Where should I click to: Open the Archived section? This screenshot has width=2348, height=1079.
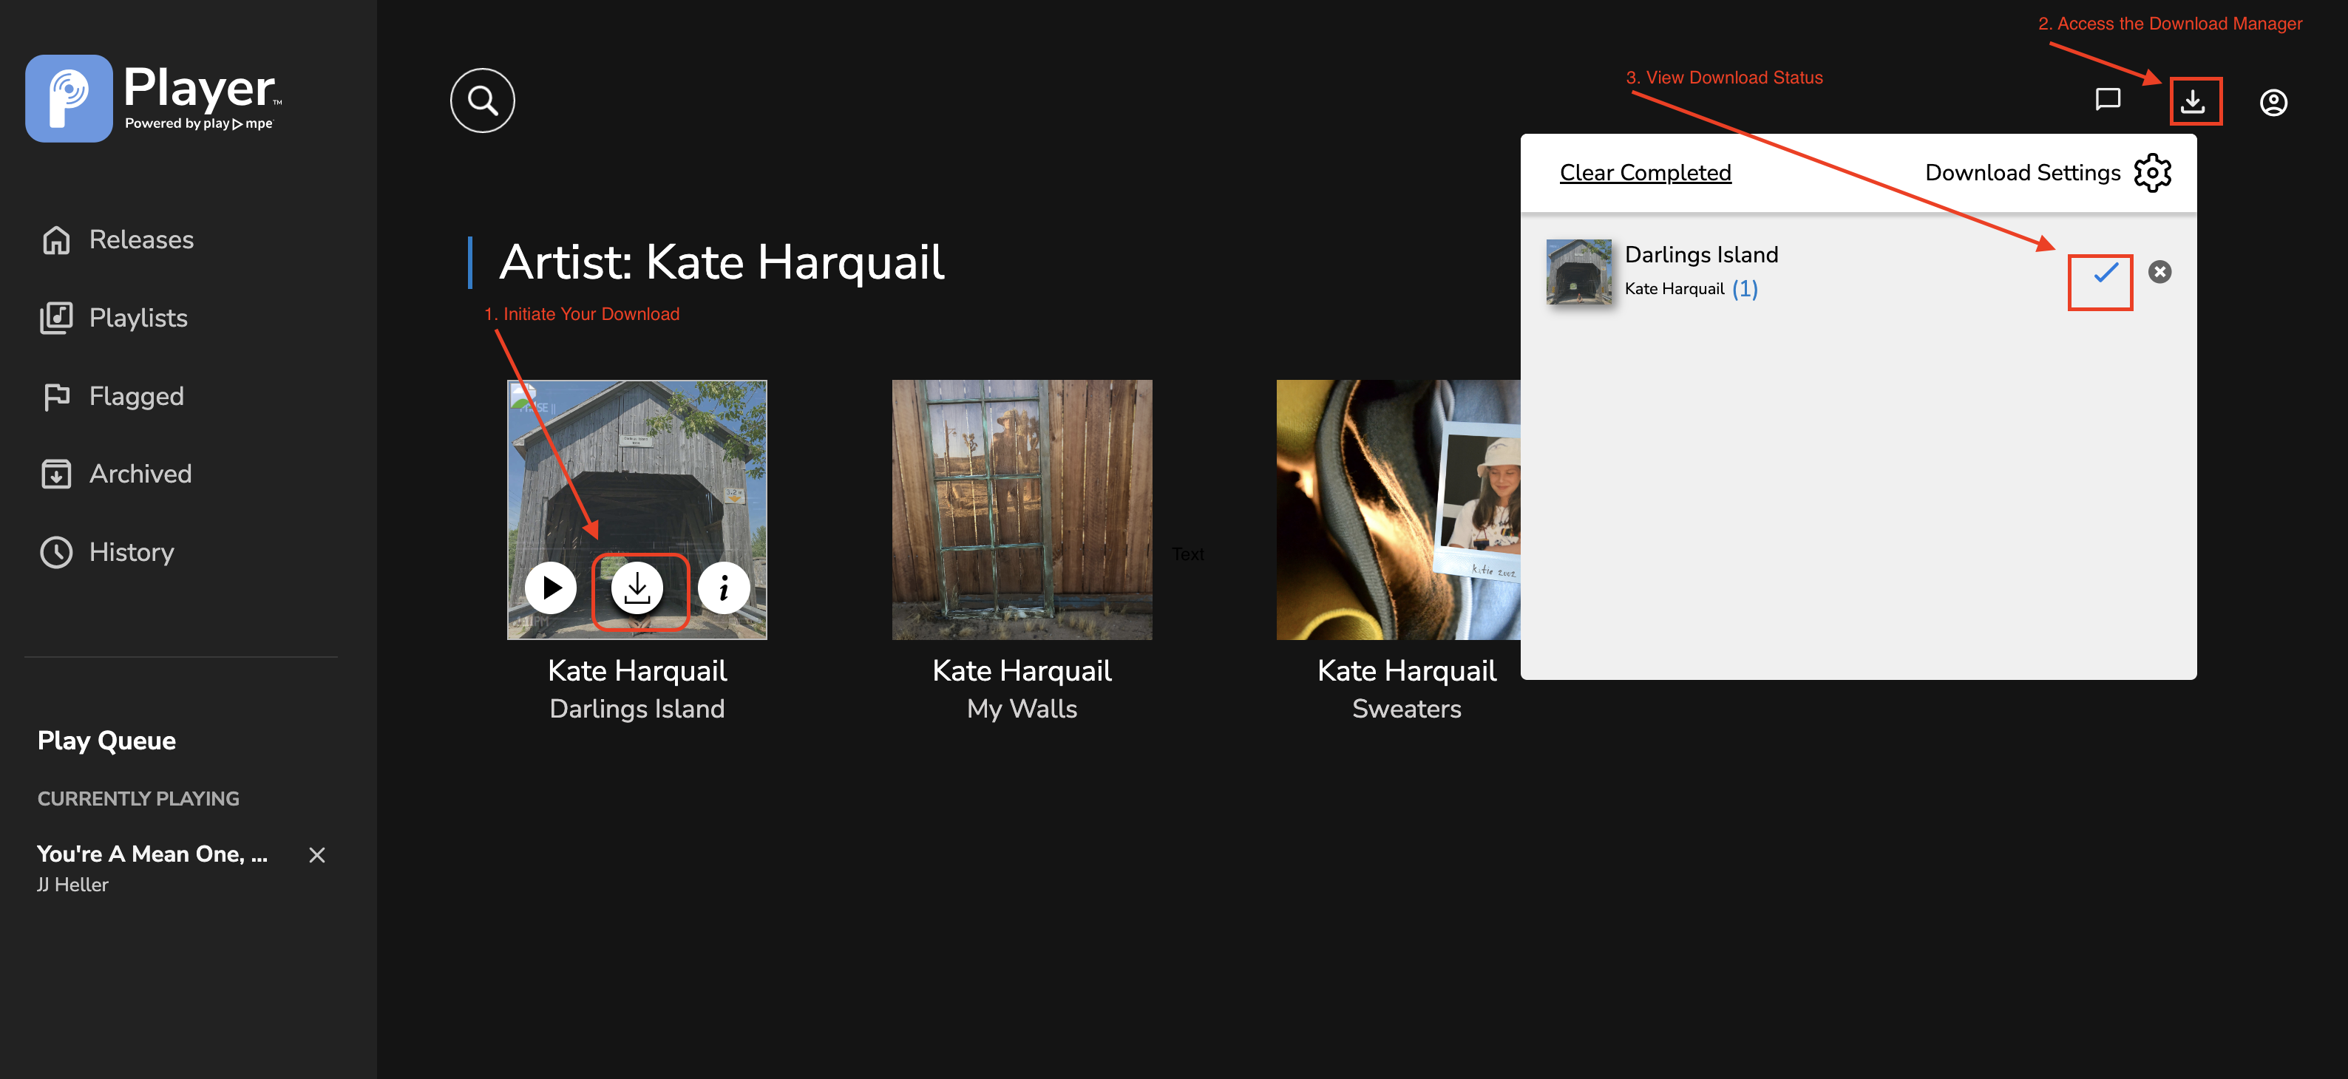pos(140,474)
